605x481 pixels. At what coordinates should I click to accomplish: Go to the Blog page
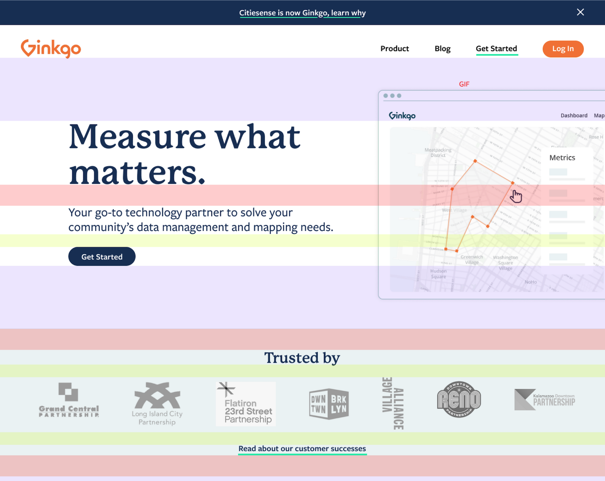click(442, 49)
